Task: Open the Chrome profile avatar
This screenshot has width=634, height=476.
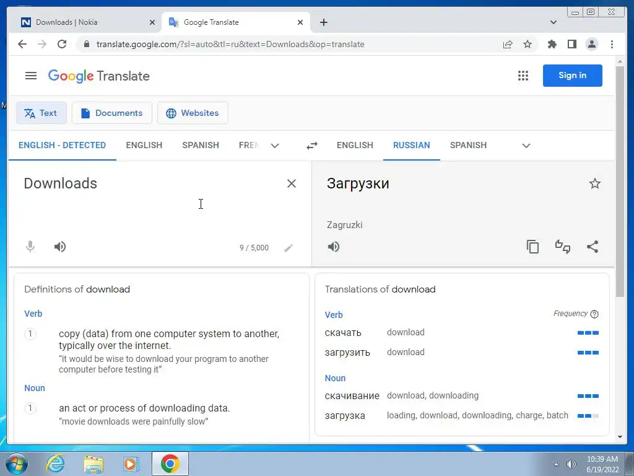Action: tap(591, 44)
